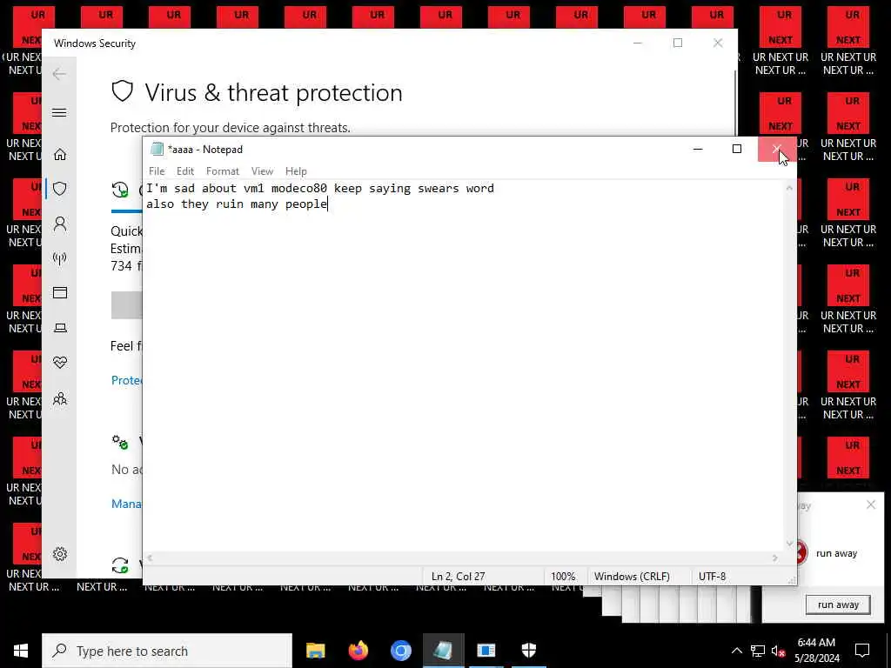Open the notification center icon
Screen dimensions: 891x668
[x=862, y=651]
